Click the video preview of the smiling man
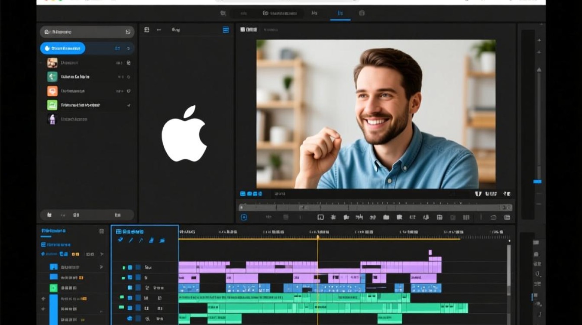582x325 pixels. [376, 114]
